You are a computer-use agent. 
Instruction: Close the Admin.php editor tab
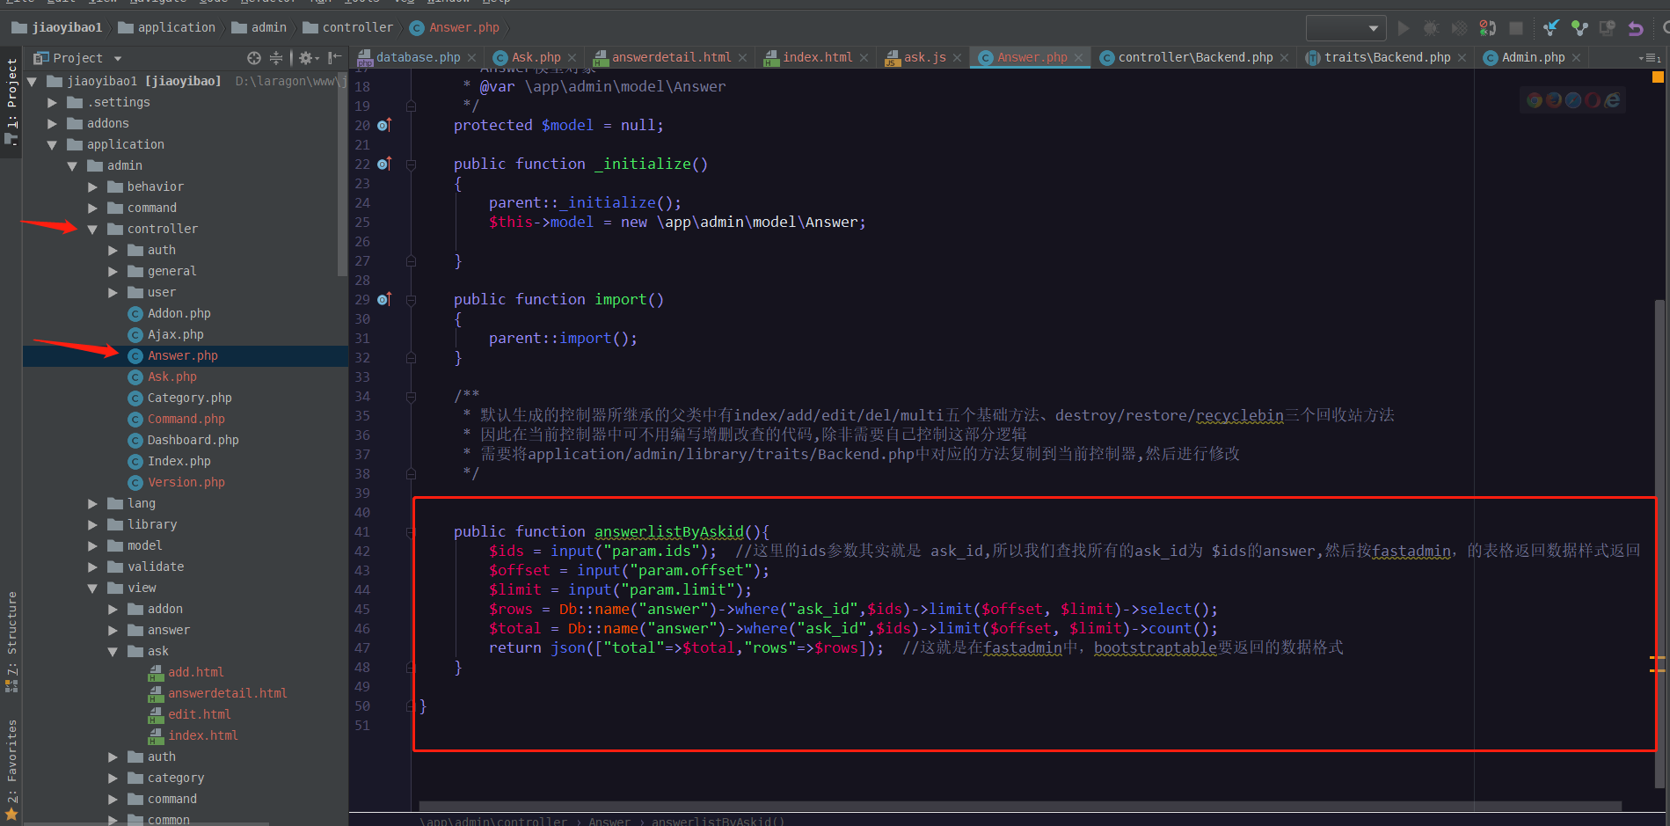[1576, 58]
